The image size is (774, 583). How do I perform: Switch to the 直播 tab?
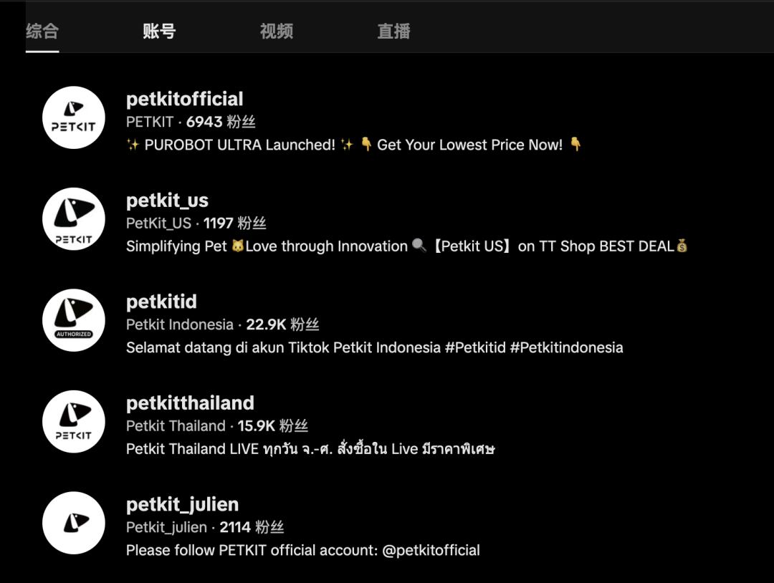(394, 31)
